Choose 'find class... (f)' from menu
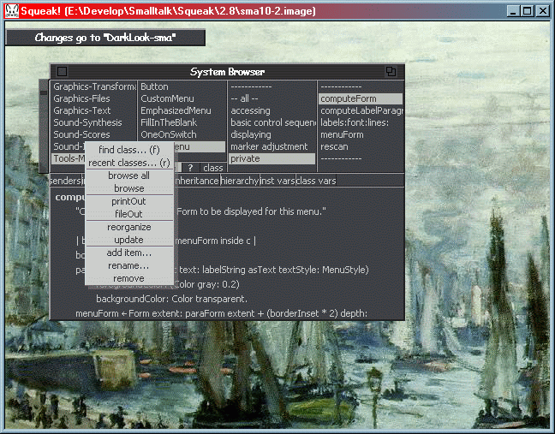Image resolution: width=555 pixels, height=434 pixels. point(129,150)
